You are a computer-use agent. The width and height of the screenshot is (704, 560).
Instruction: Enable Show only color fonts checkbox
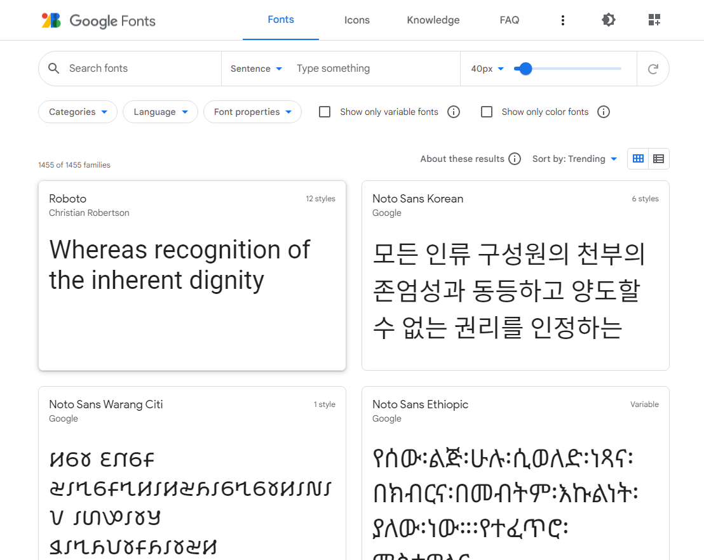tap(487, 112)
